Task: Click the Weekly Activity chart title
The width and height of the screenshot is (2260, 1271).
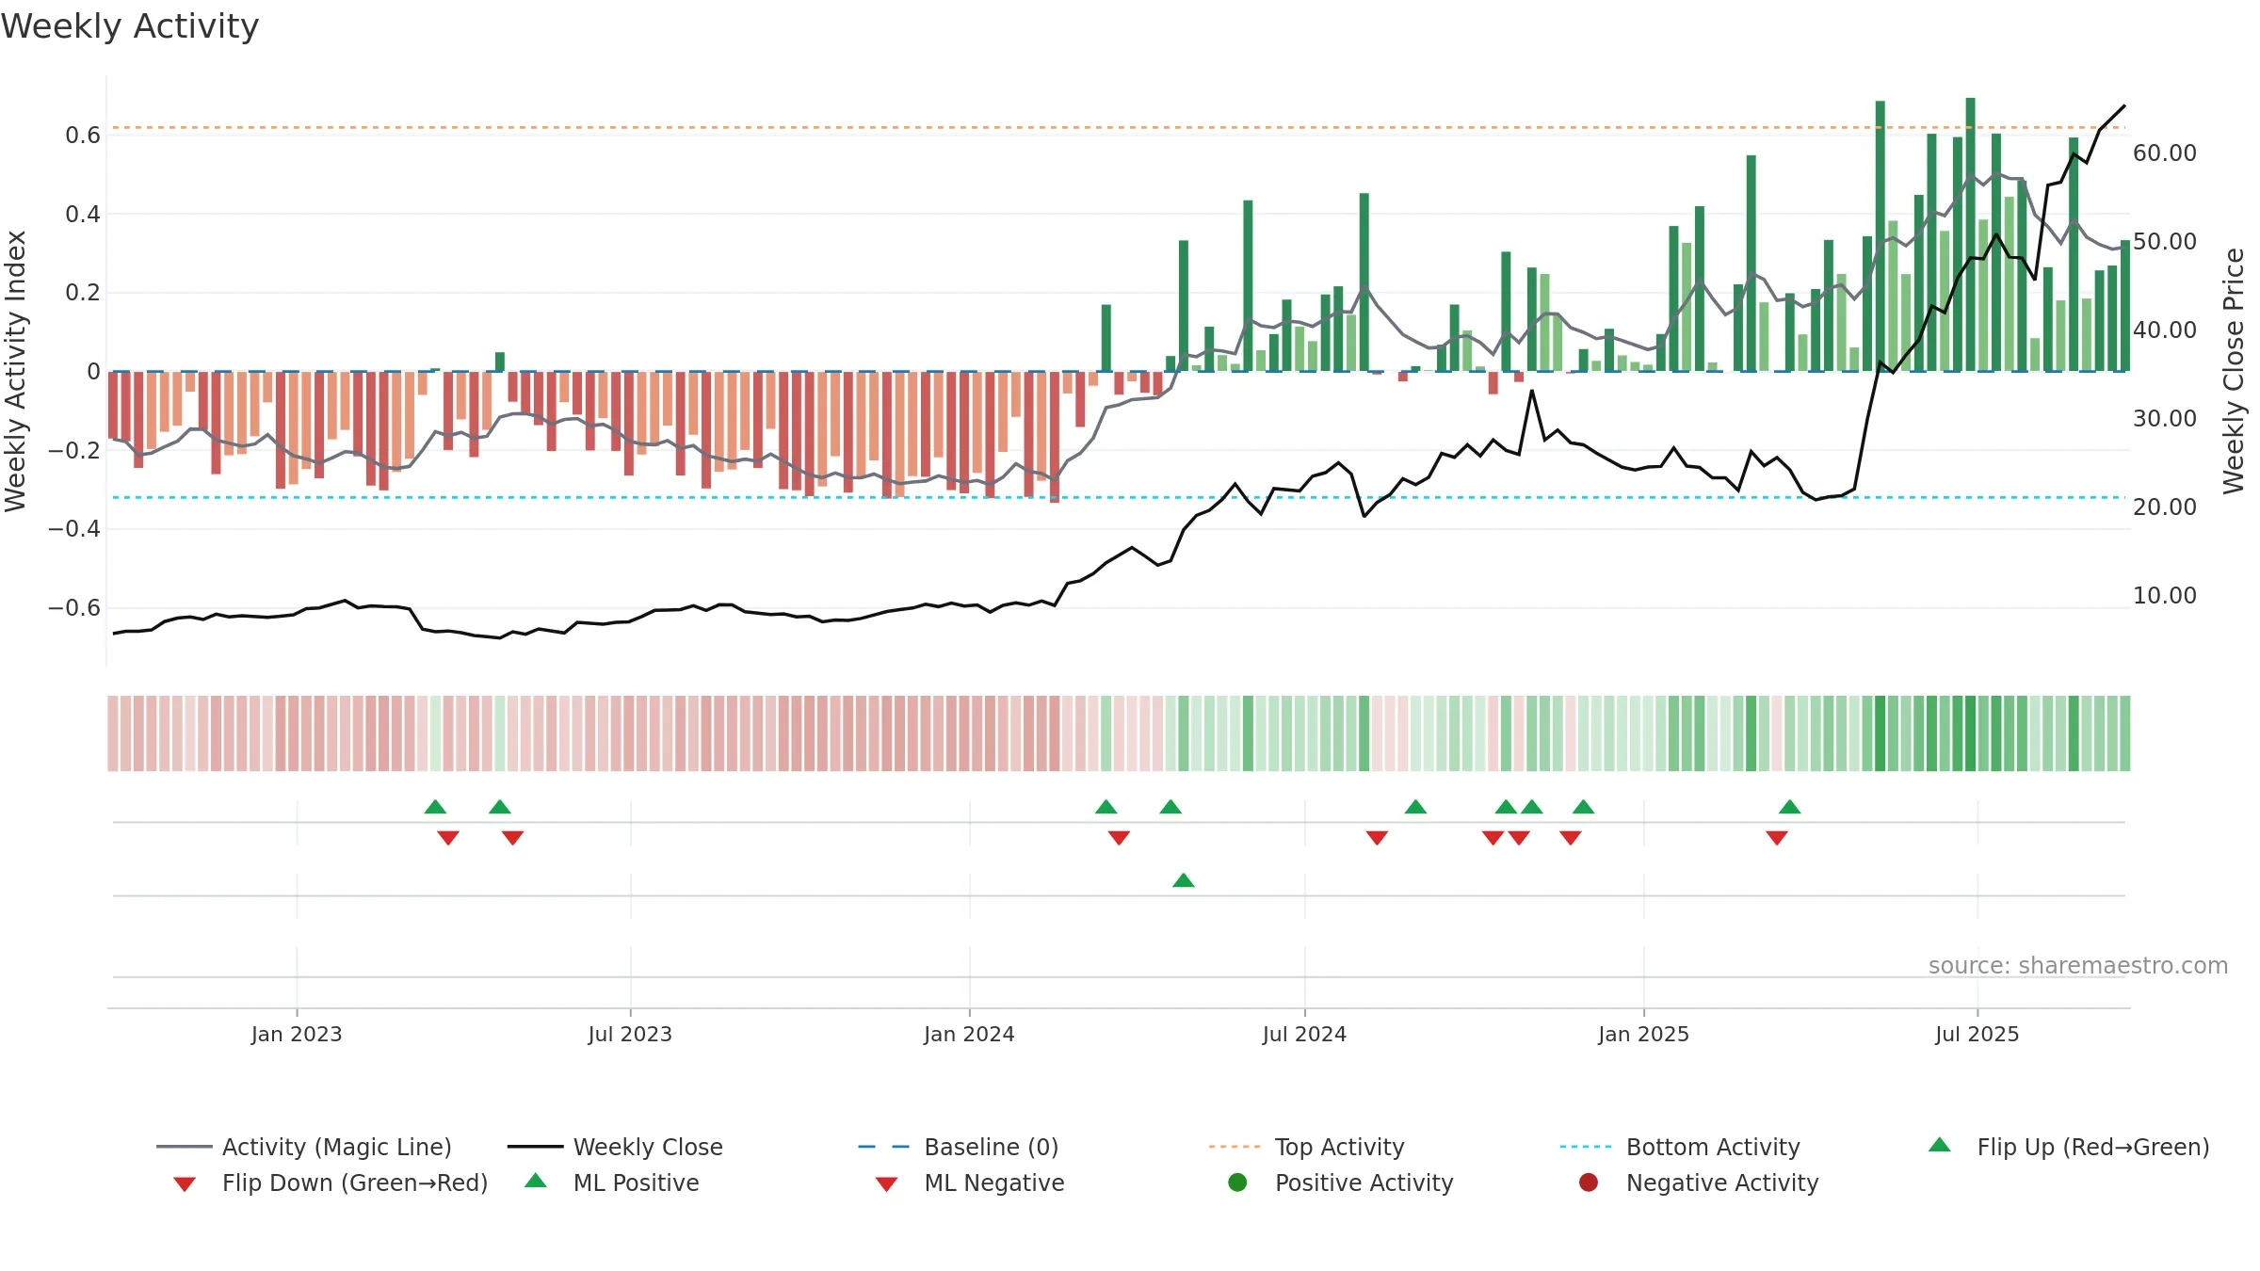Action: pos(130,26)
